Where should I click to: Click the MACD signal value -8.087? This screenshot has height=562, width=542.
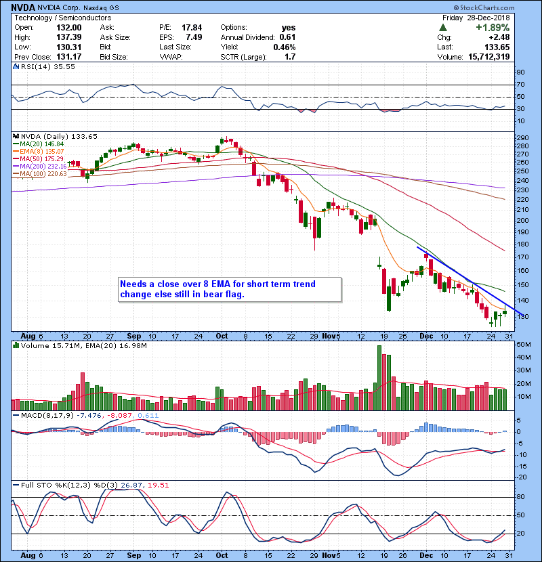click(121, 416)
